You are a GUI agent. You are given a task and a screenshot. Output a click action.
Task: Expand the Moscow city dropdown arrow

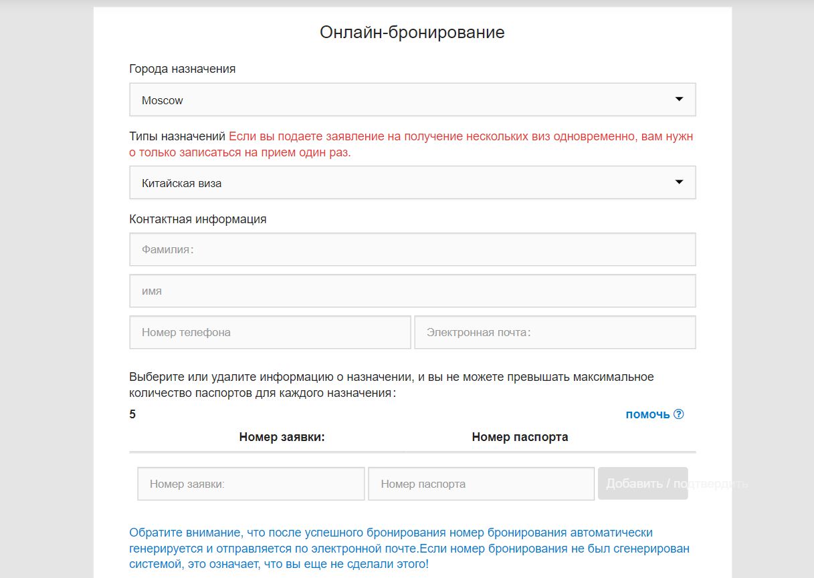679,100
